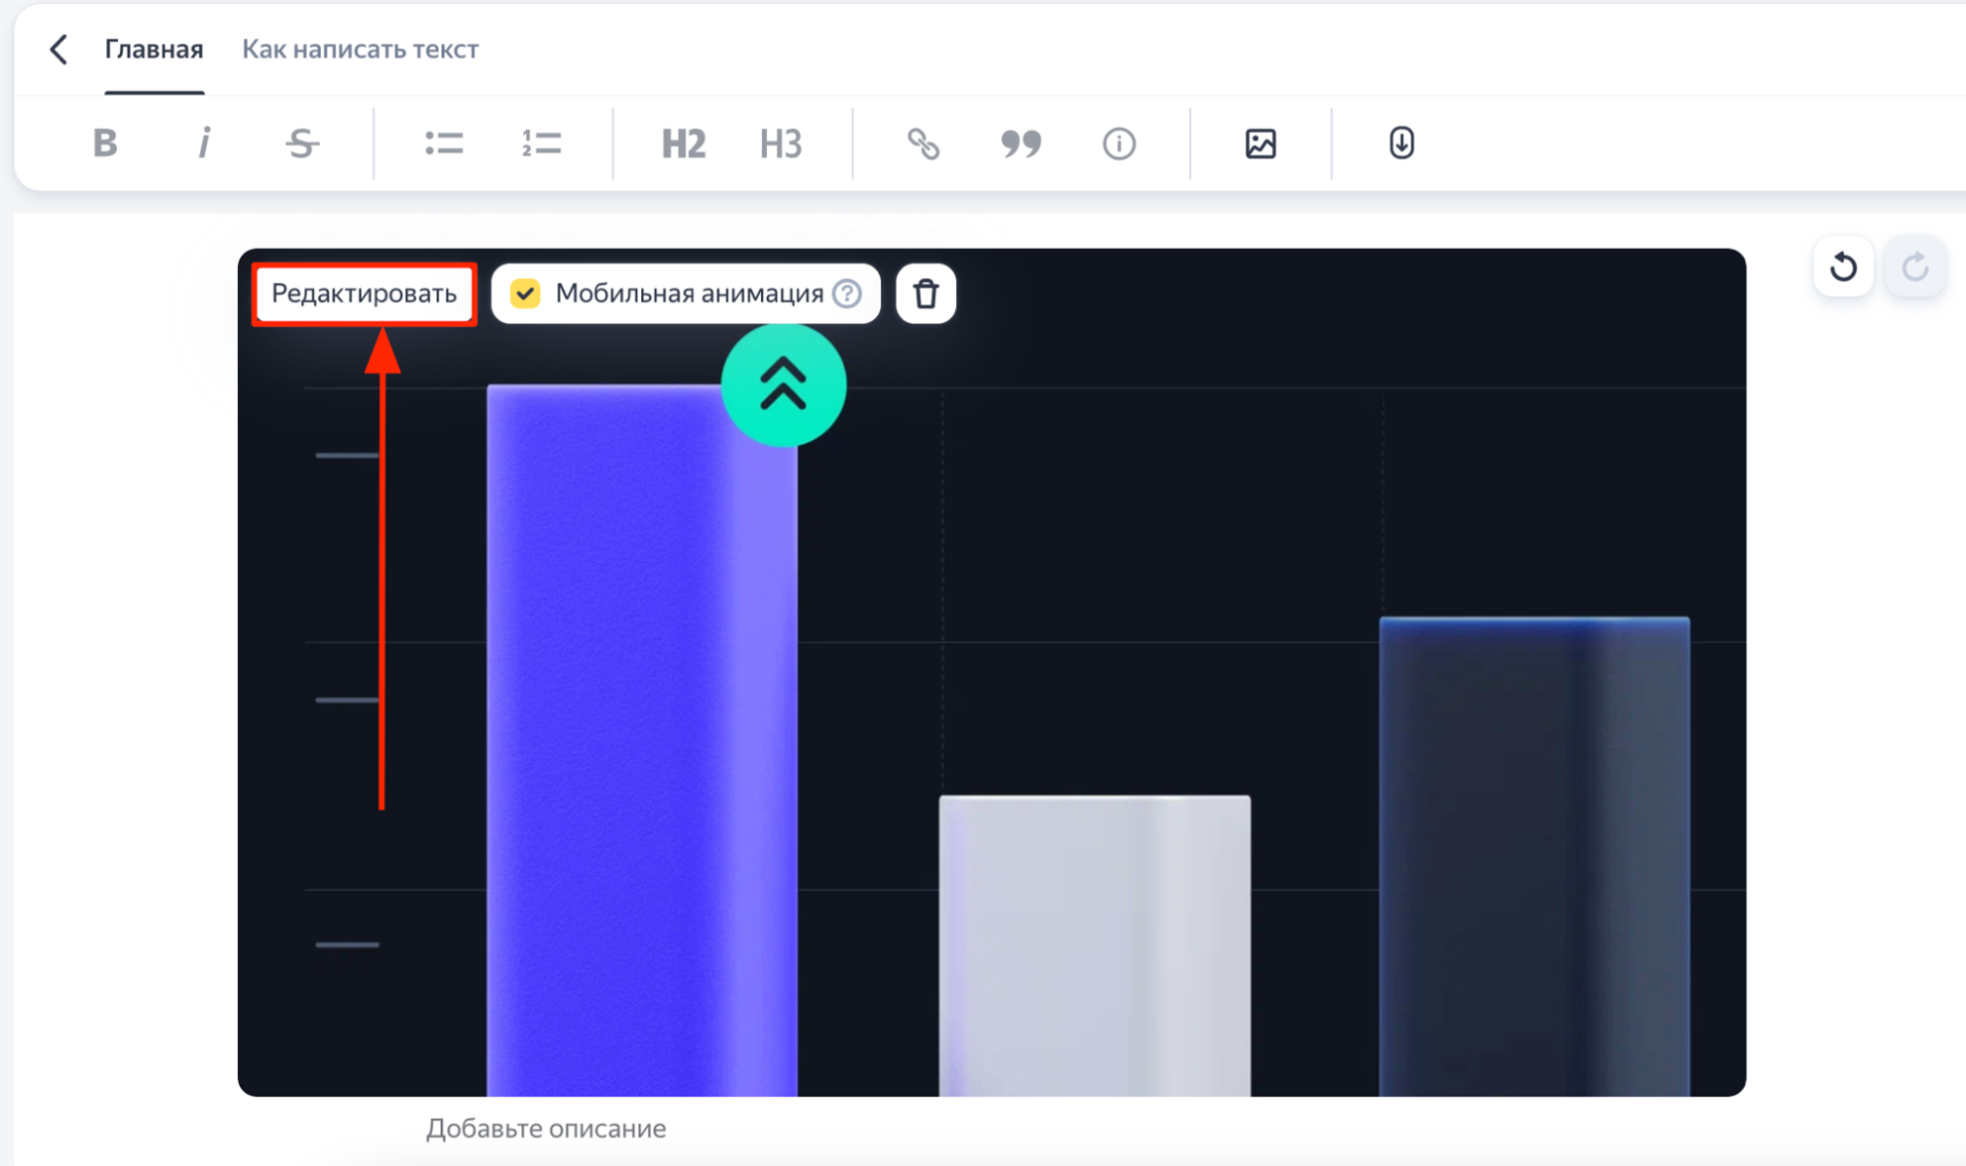Insert a blockquote
1966x1166 pixels.
point(1021,144)
